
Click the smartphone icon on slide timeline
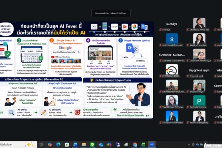coord(105,26)
